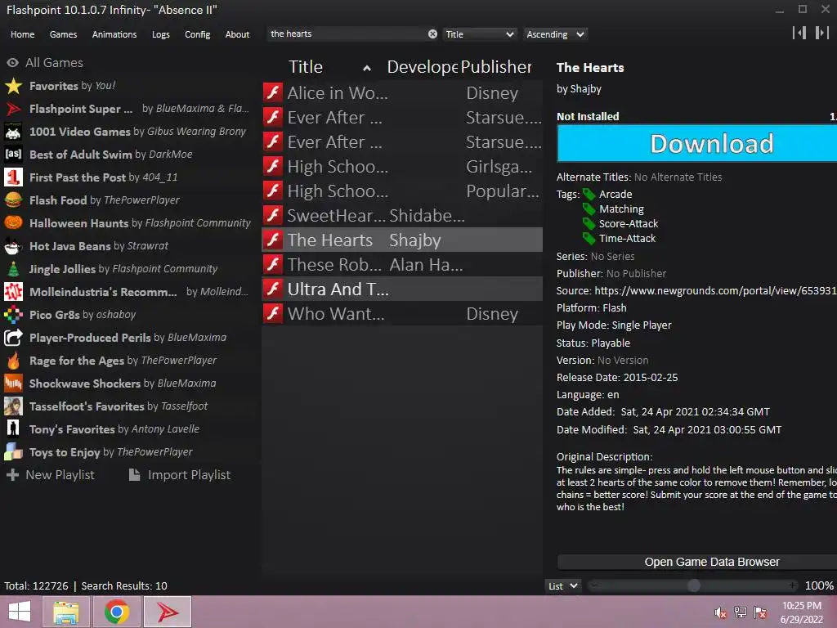The height and width of the screenshot is (628, 837).
Task: Click in the search box containing "the hearts"
Action: click(x=347, y=34)
